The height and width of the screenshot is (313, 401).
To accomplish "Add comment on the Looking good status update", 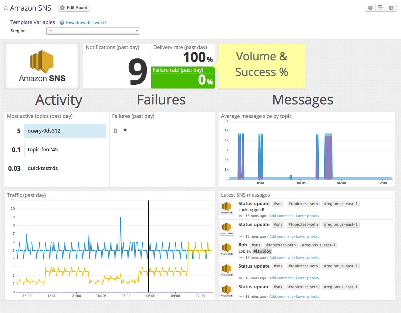I will coord(281,216).
